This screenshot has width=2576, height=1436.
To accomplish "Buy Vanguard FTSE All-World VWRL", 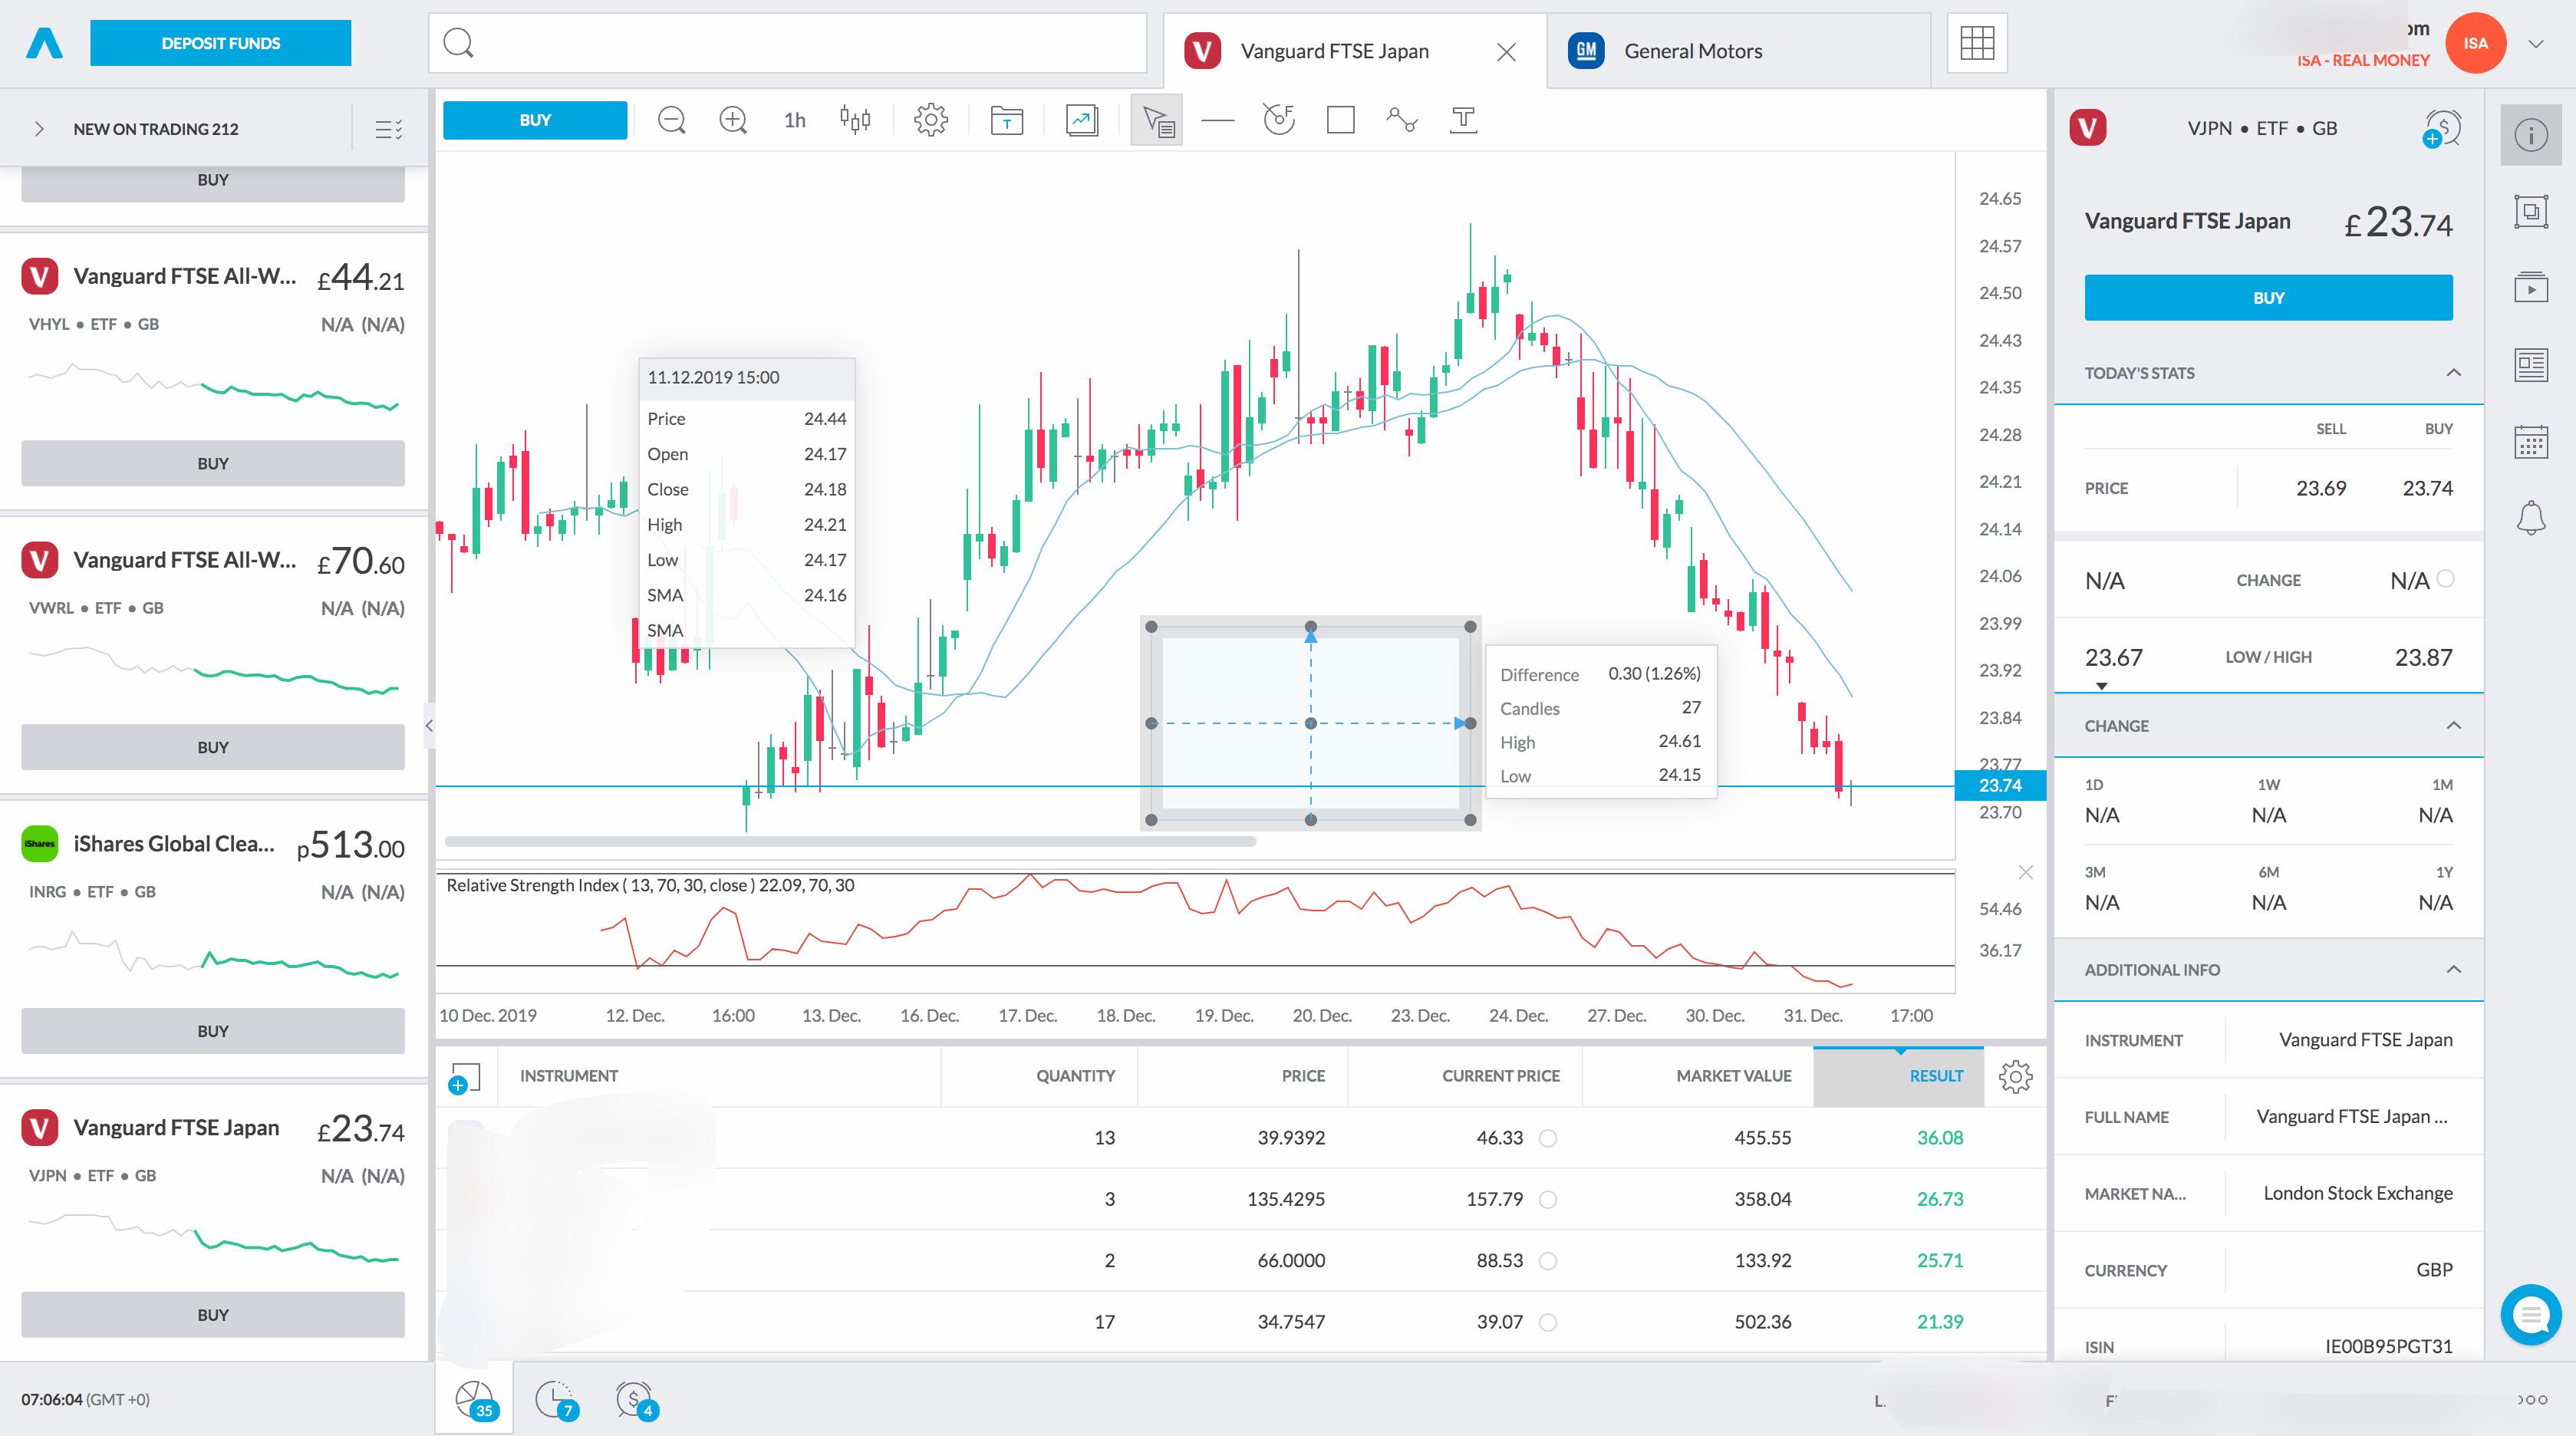I will click(x=213, y=747).
